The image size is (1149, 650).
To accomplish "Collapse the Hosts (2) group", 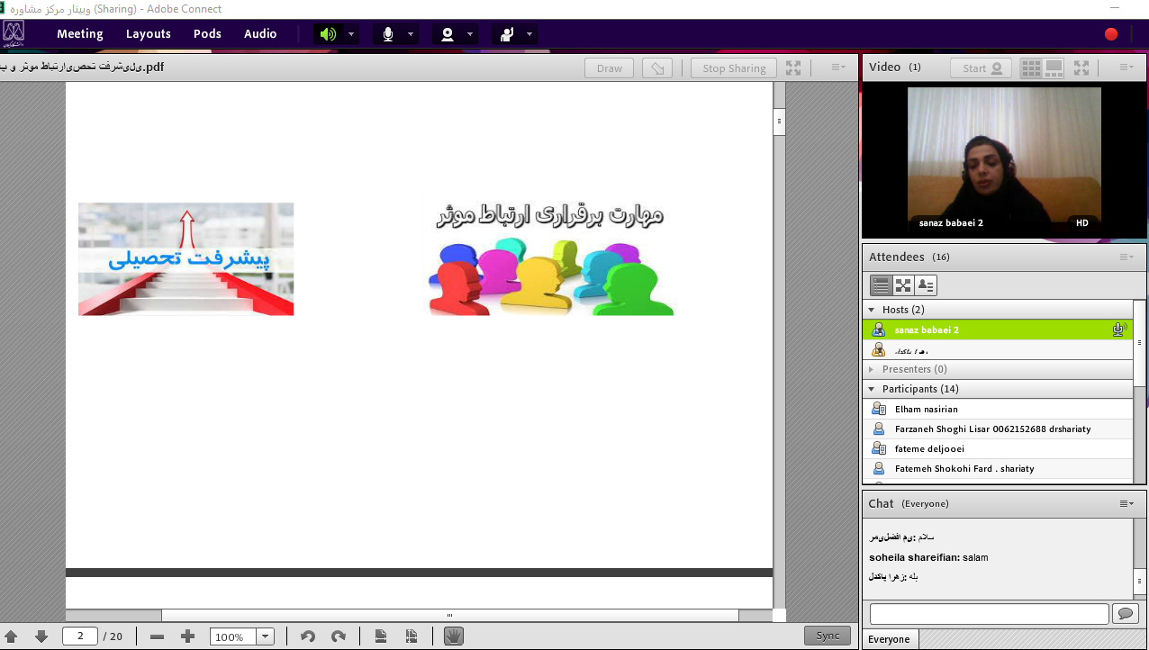I will pos(872,310).
